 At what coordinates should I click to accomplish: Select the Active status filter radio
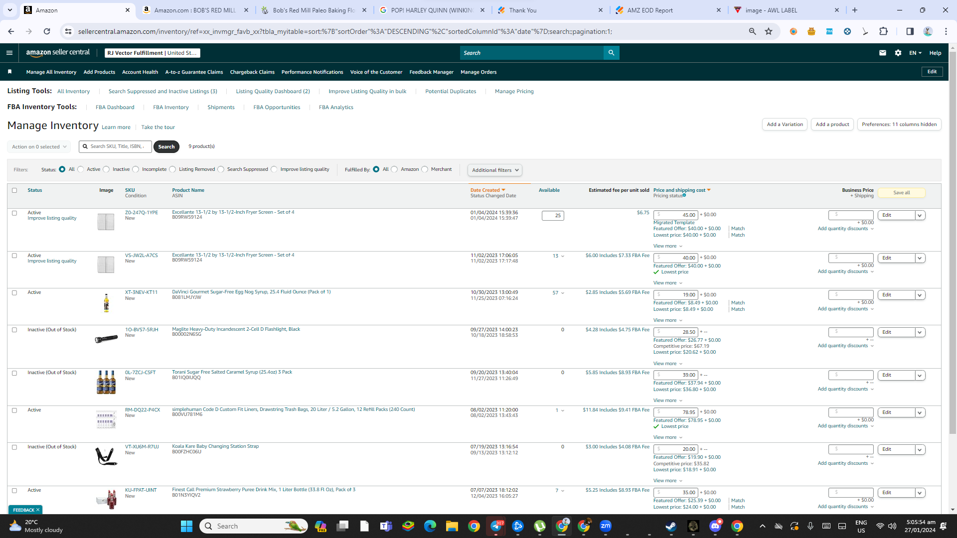[x=81, y=169]
